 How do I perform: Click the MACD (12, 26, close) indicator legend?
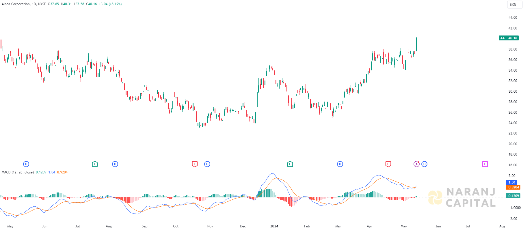point(18,172)
